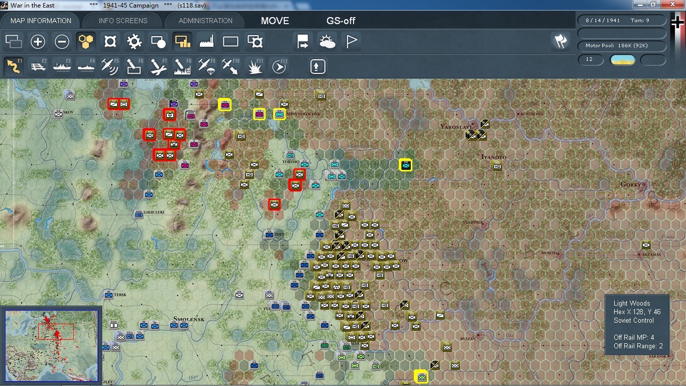Click the up-arrow box toolbar icon
686x386 pixels.
(x=318, y=66)
